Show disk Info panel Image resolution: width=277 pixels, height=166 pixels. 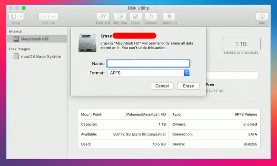click(x=262, y=16)
